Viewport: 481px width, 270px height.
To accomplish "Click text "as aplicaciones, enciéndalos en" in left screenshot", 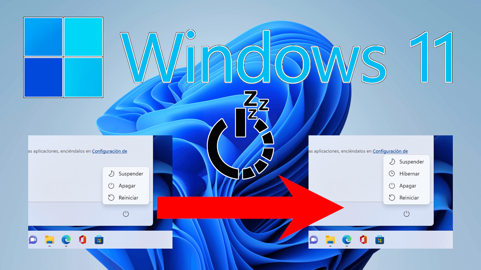I will coord(59,151).
